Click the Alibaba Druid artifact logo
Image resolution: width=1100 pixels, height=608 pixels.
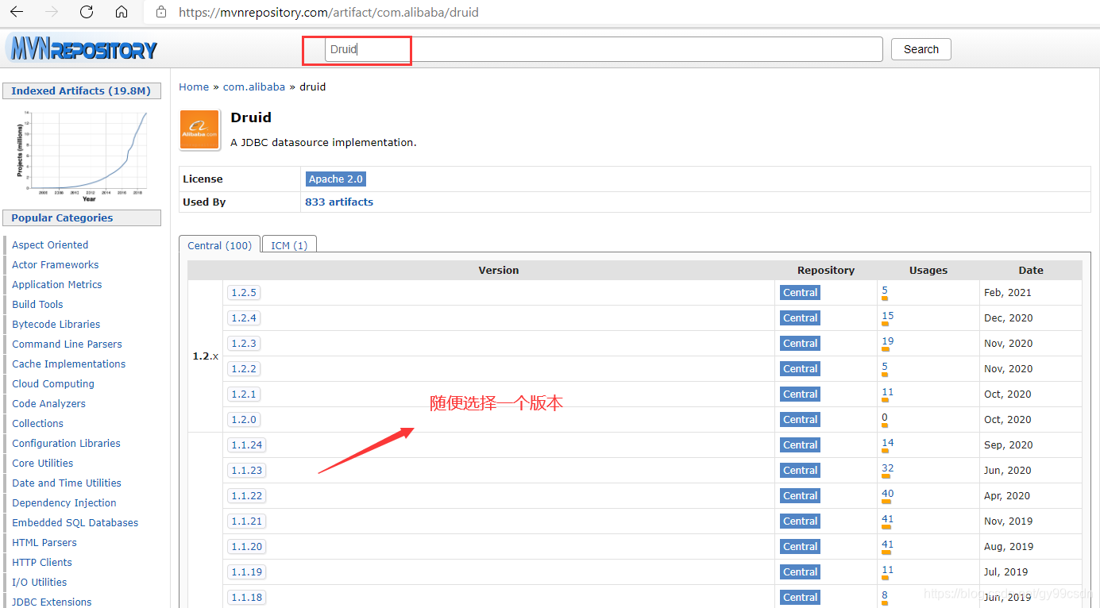pos(199,130)
